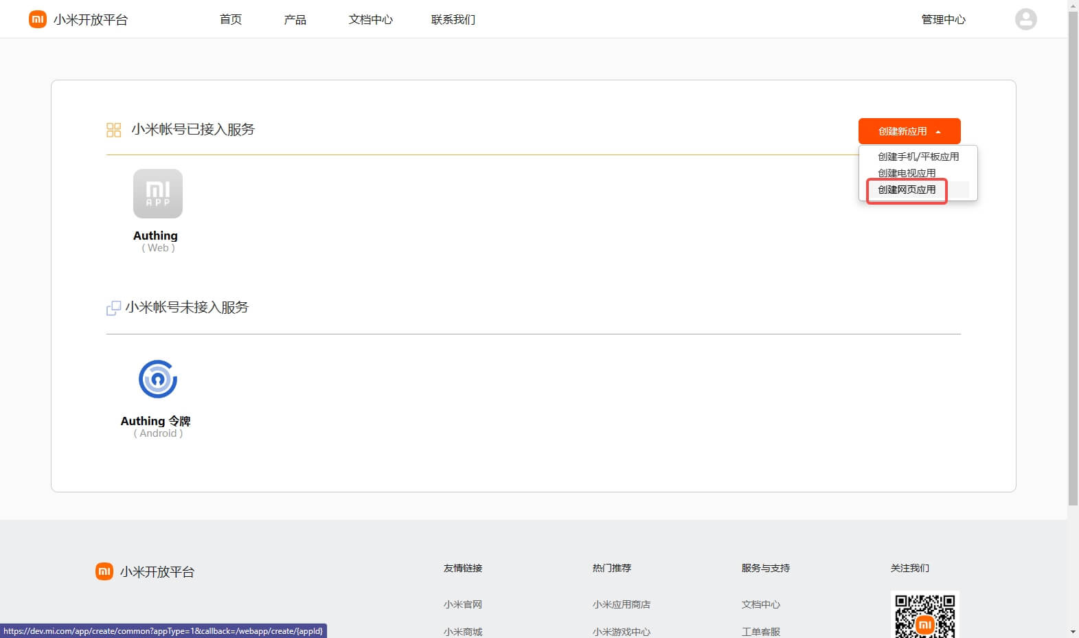Click the Xiaomi logo in header

38,19
